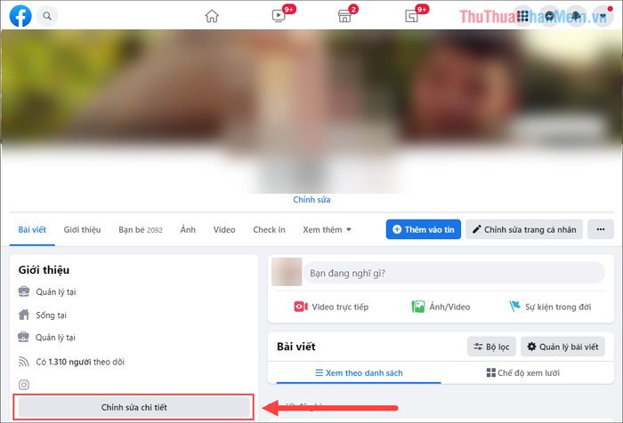
Task: Open the Messenger icon
Action: [549, 16]
